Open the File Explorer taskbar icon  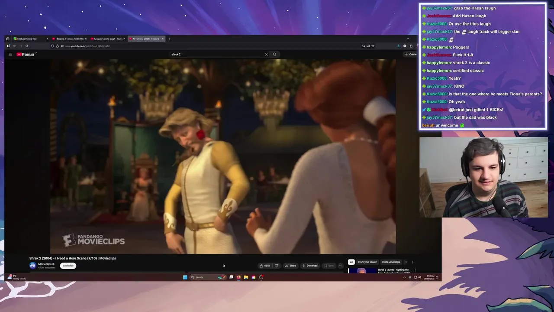(246, 277)
